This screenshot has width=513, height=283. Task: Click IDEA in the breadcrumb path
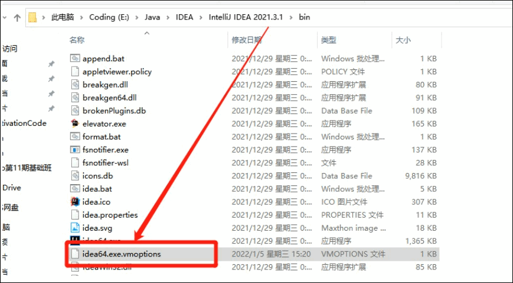(x=185, y=17)
